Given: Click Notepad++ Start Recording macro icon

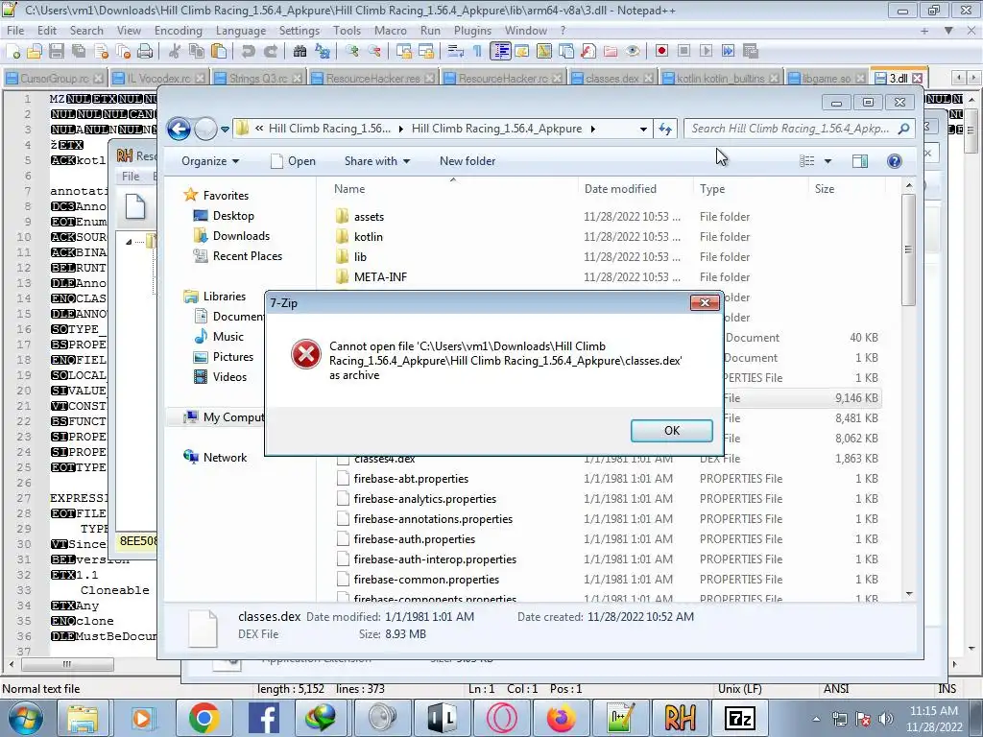Looking at the screenshot, I should 661,52.
